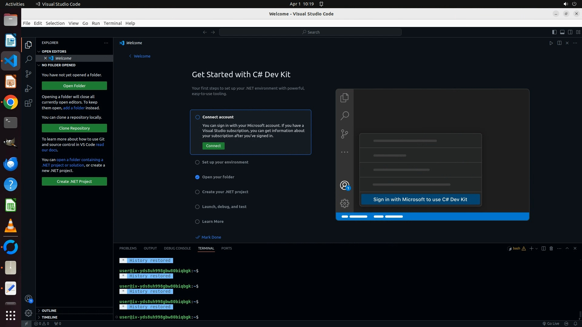Open Manage gear in activity bar
The width and height of the screenshot is (582, 327).
click(x=28, y=313)
